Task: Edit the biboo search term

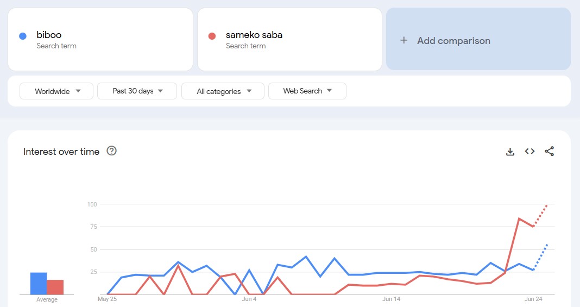Action: click(x=49, y=35)
